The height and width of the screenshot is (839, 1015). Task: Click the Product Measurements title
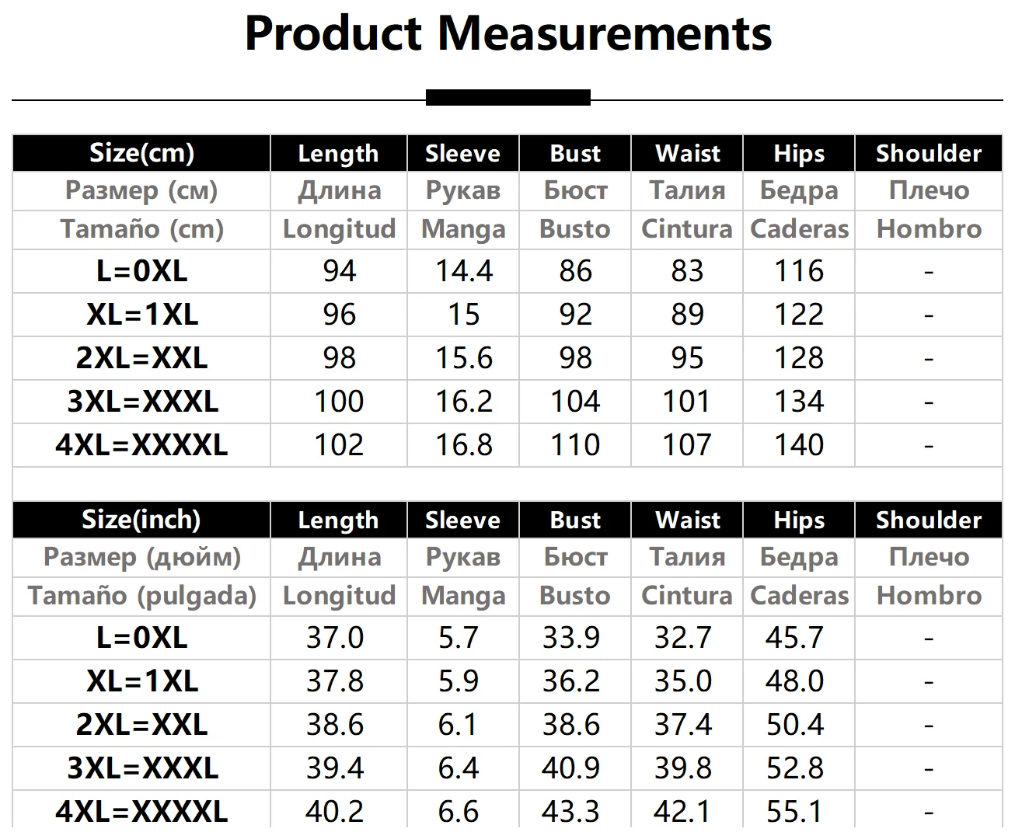tap(508, 33)
